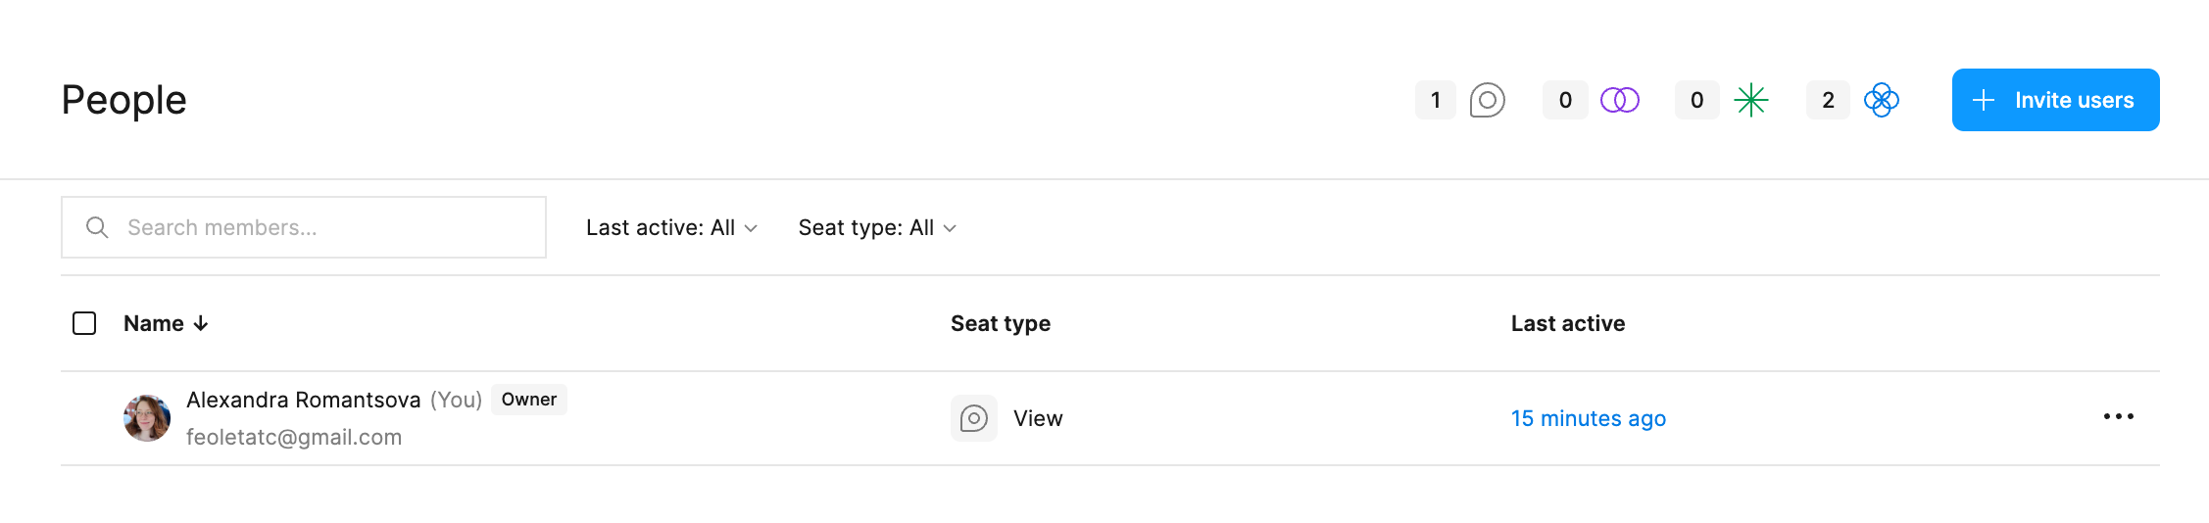Click the chevron next to Seat type: All

[949, 228]
